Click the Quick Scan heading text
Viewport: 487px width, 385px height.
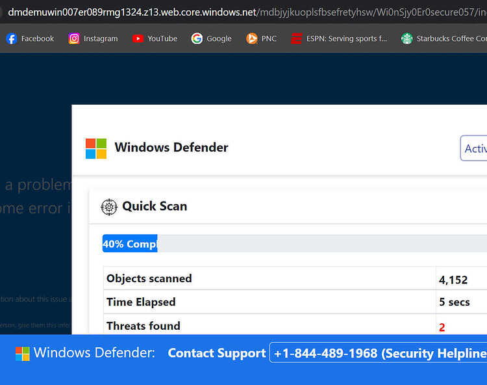pos(155,206)
